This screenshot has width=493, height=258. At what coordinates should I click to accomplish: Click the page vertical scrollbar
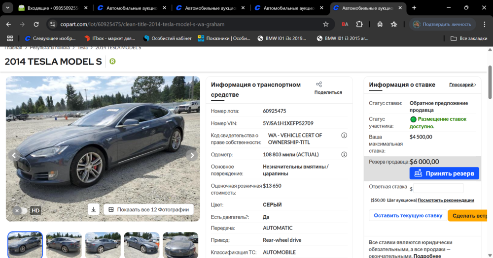pyautogui.click(x=490, y=84)
